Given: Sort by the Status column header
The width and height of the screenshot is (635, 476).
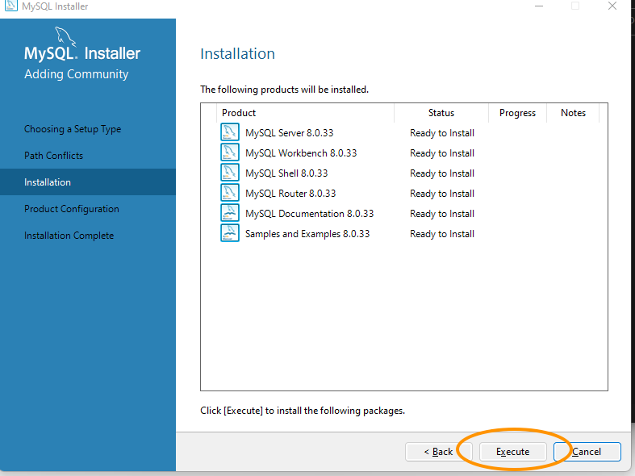Looking at the screenshot, I should tap(441, 113).
